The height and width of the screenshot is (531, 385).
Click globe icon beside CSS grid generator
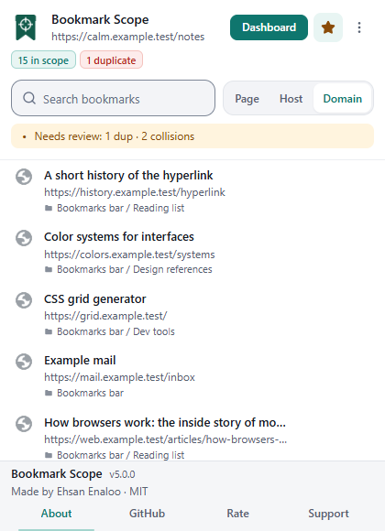tap(24, 300)
